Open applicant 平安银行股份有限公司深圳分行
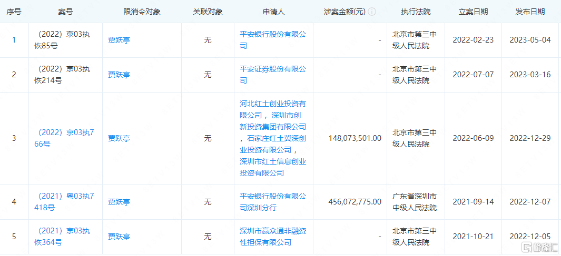Viewport: 561px width, 256px height. 272,202
